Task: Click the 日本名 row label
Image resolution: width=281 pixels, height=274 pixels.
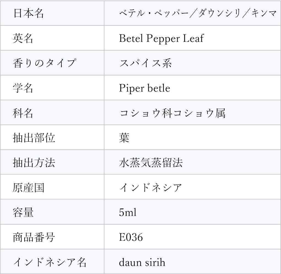Action: pyautogui.click(x=28, y=13)
